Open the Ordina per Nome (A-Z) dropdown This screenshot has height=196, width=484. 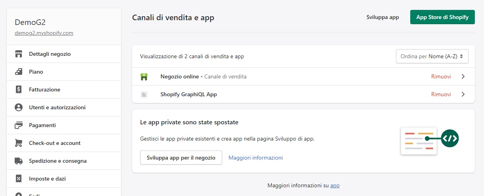point(432,56)
